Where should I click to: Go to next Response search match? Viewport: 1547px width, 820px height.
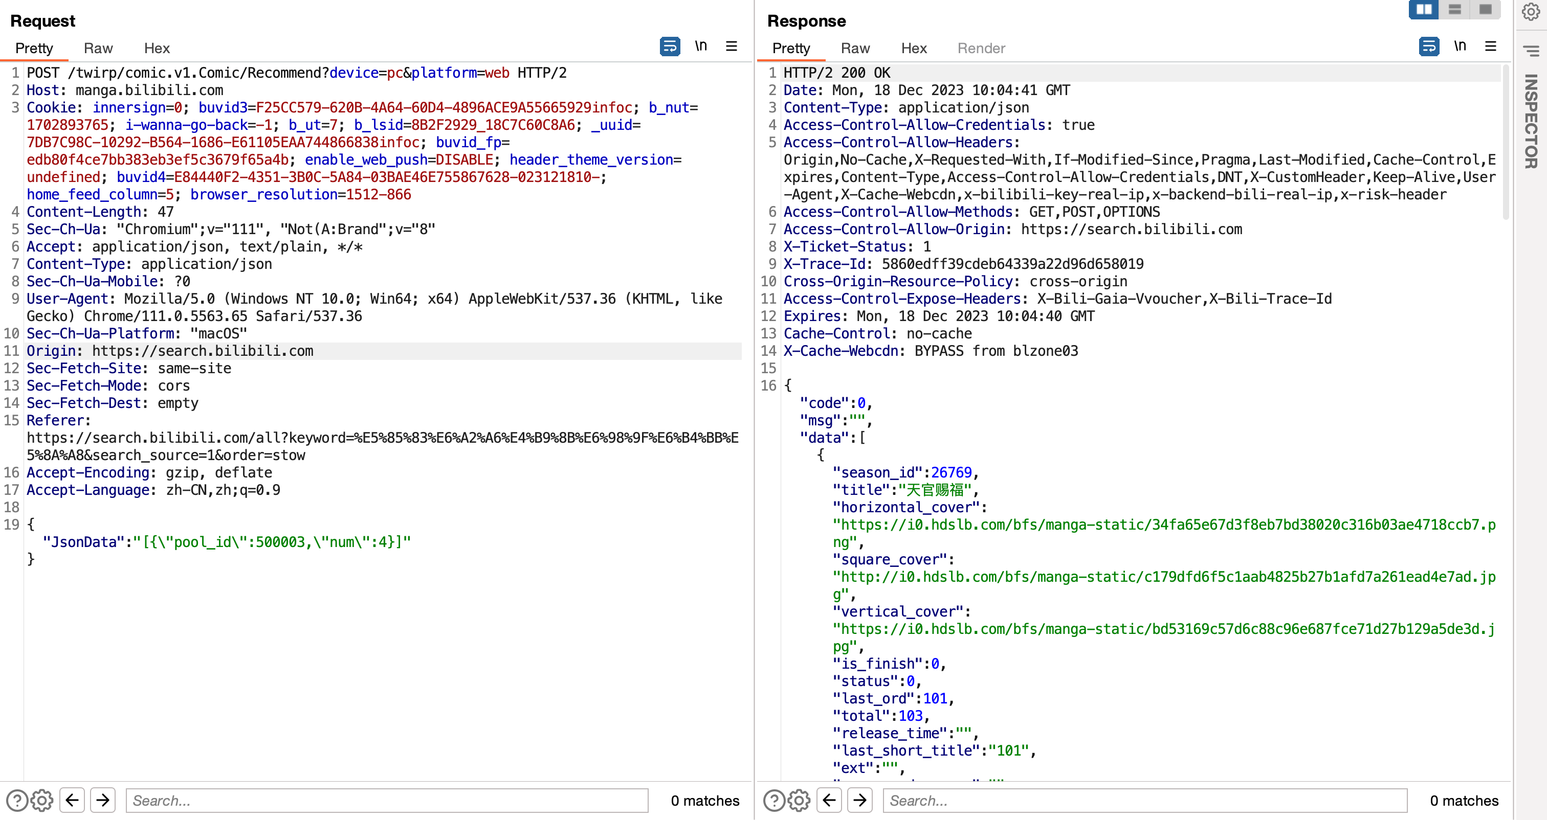860,800
